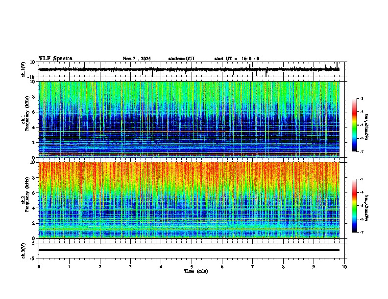Click the log(PSD) label beside ch.2 colorbar
Screen dimensions: 388x299
tap(367, 208)
